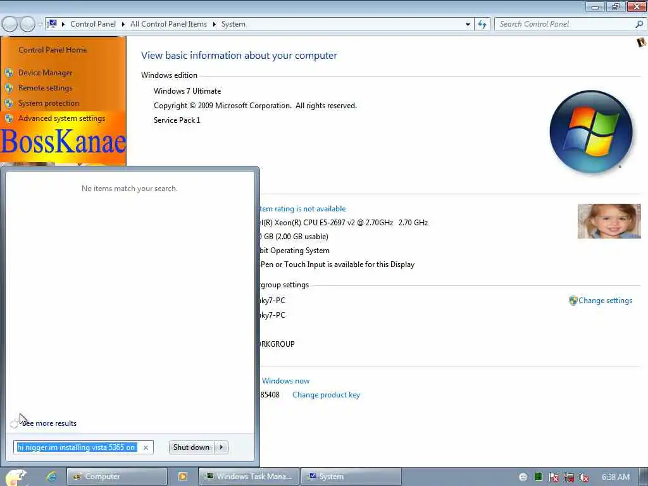
Task: Click the 'View basic information about your computer' heading
Action: pos(239,56)
